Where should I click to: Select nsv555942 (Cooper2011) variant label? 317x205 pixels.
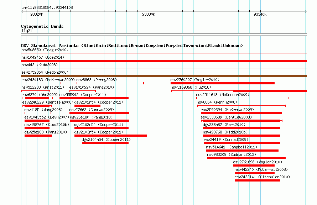(83, 95)
